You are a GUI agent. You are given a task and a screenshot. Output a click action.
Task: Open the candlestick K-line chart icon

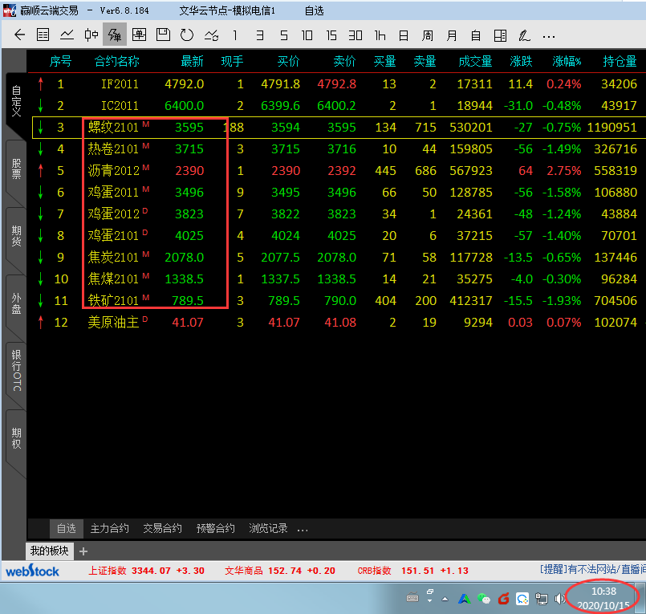coord(91,35)
